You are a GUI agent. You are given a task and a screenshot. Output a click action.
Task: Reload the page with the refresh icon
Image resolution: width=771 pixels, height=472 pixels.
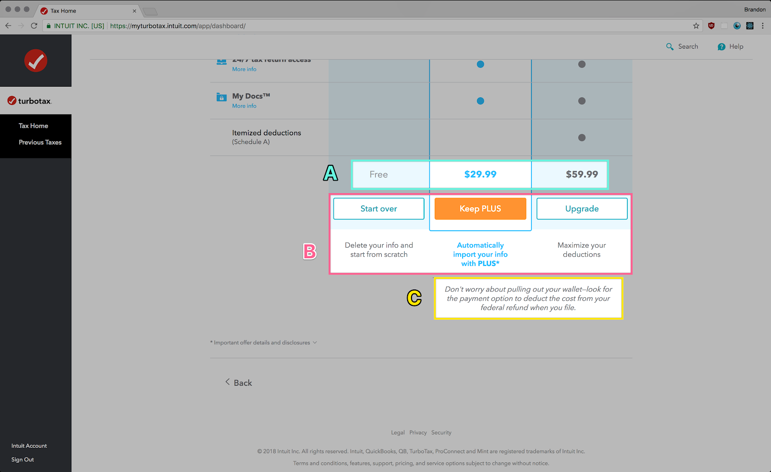click(x=34, y=26)
